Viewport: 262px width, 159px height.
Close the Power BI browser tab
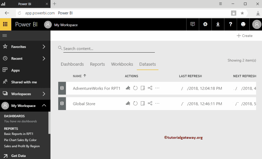coord(47,4)
